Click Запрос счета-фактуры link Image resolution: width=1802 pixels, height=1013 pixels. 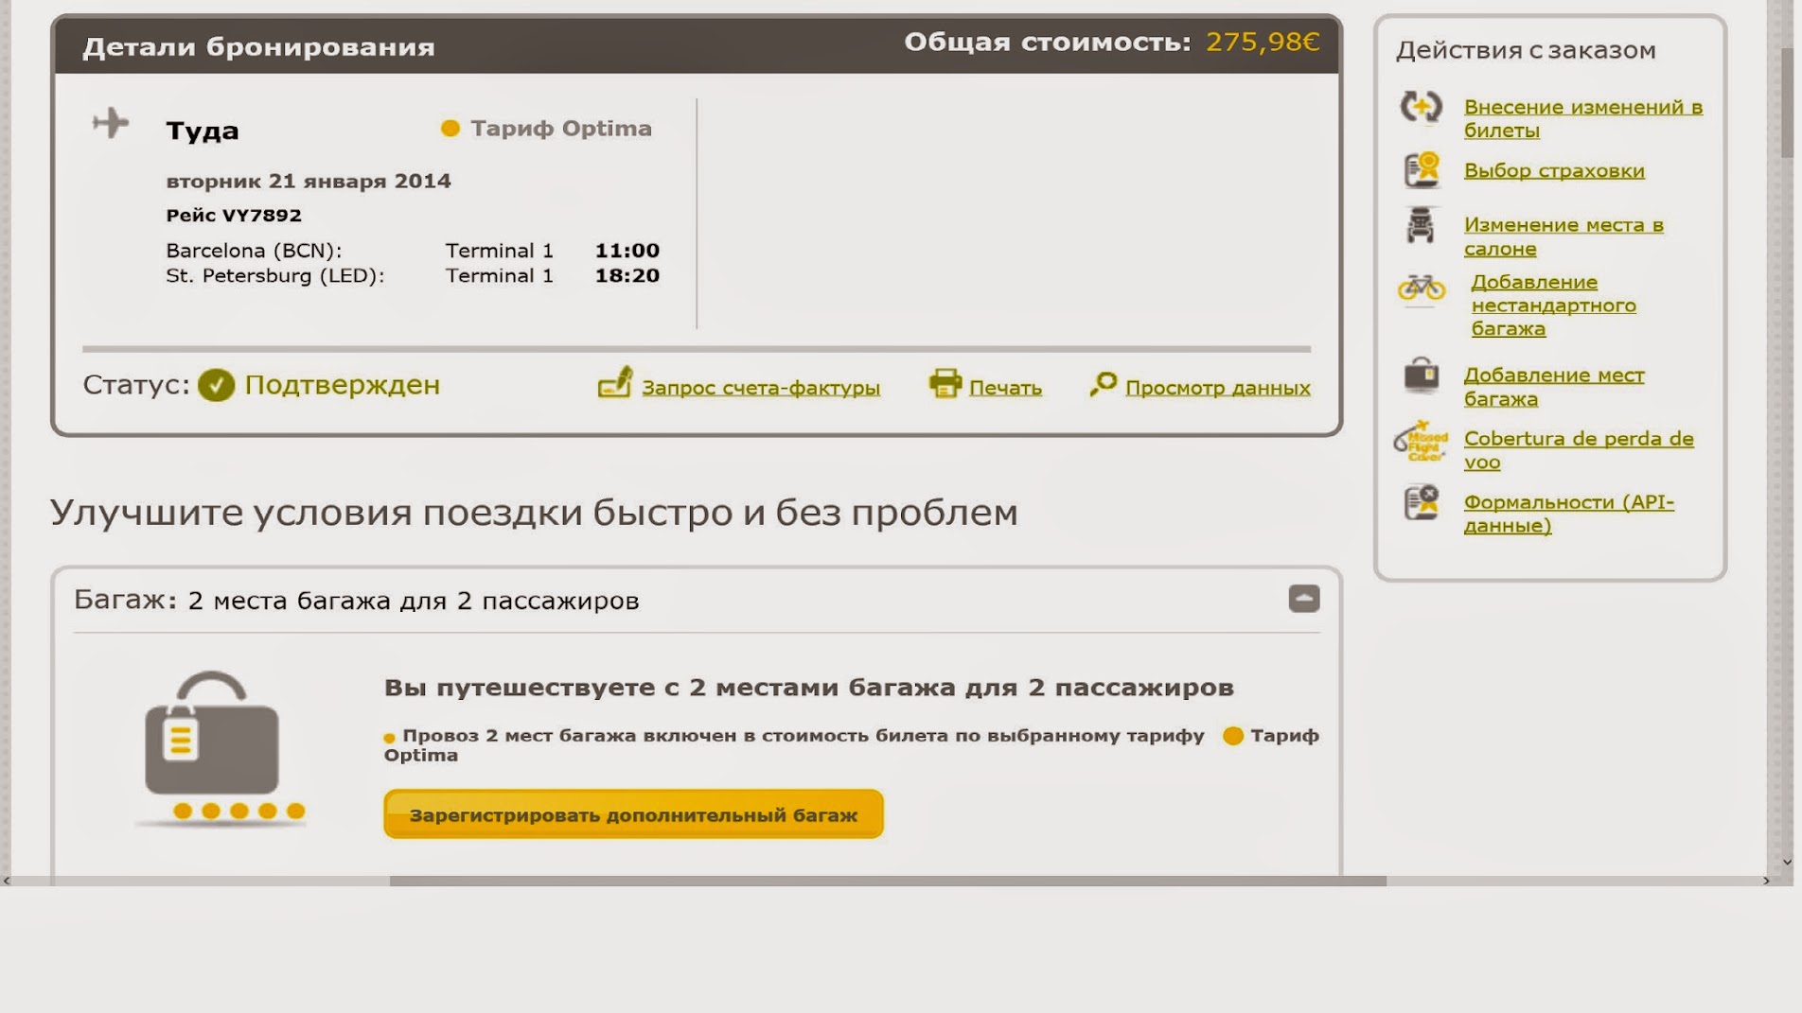(x=761, y=387)
